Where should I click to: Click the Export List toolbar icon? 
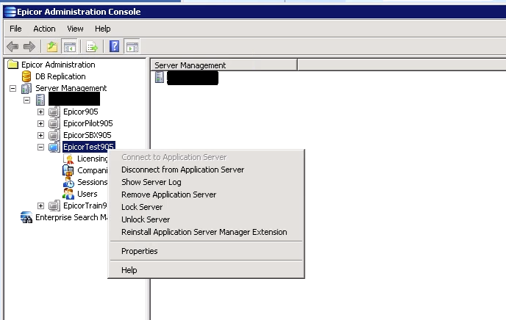point(92,47)
